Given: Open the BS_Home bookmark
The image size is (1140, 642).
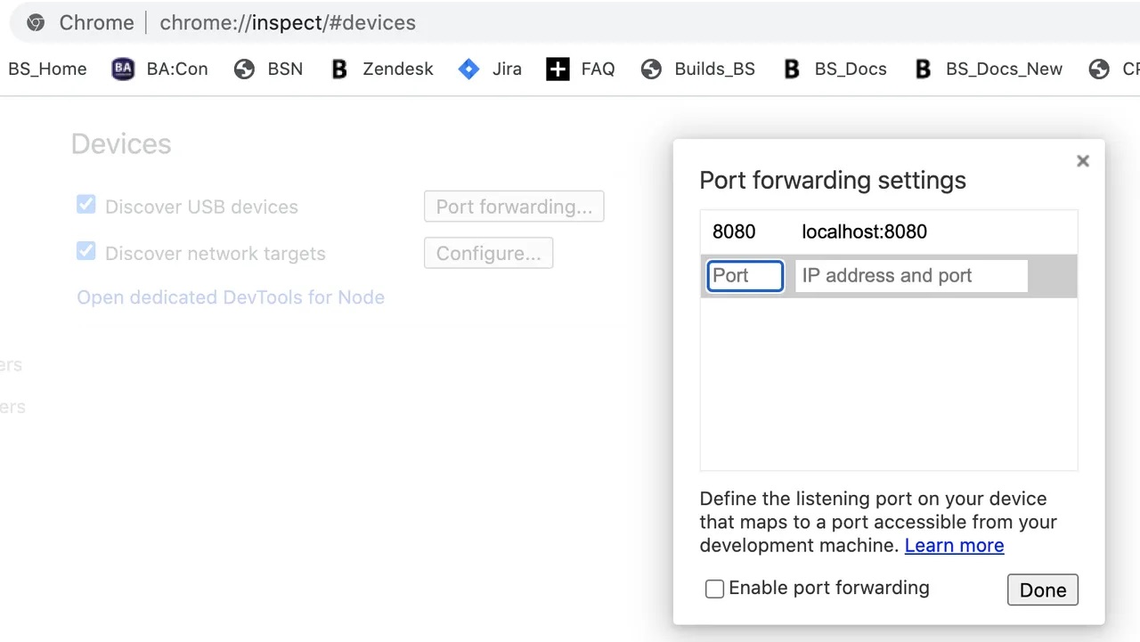Looking at the screenshot, I should tap(46, 69).
